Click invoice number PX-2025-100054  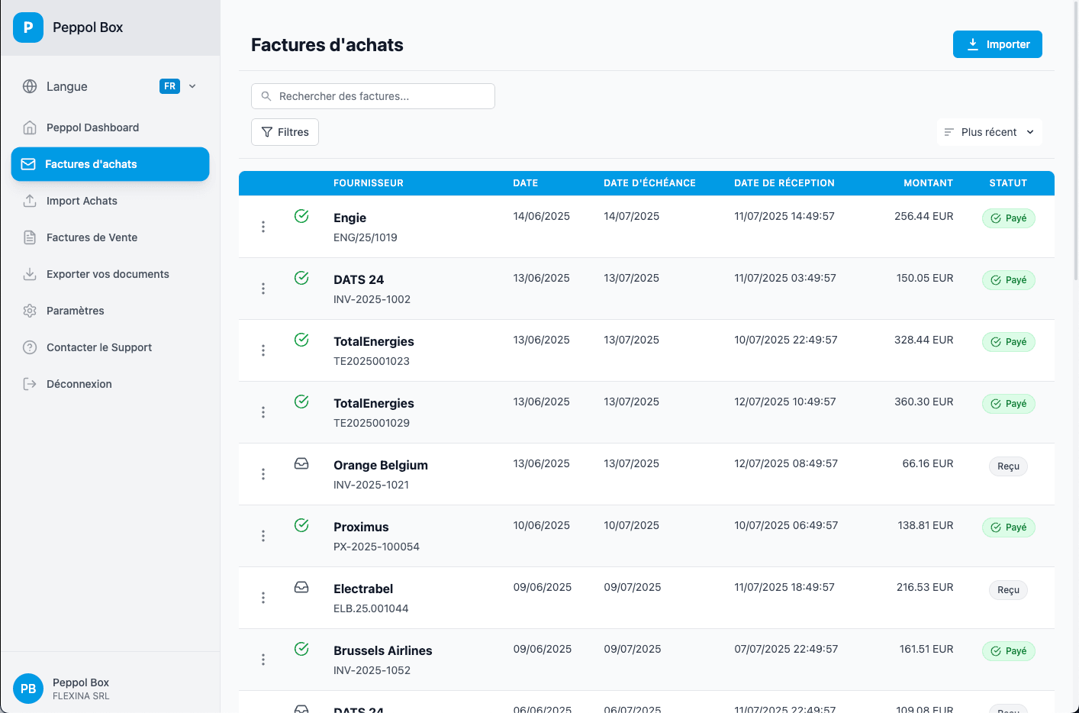click(x=376, y=547)
